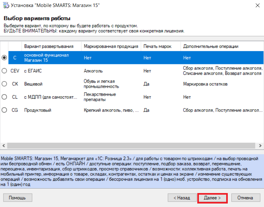Screen dimensions: 264x207
Task: Click the CG code label
Action: point(15,110)
